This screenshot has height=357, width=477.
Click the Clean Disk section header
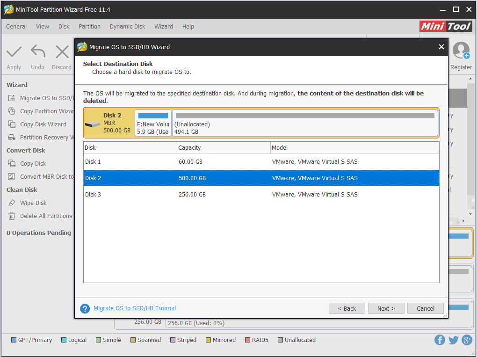(x=22, y=189)
